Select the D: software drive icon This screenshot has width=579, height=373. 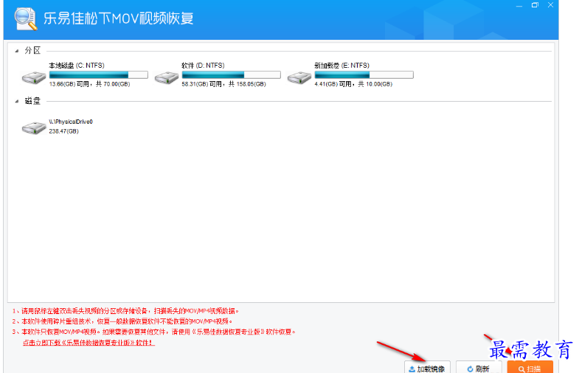[x=167, y=77]
